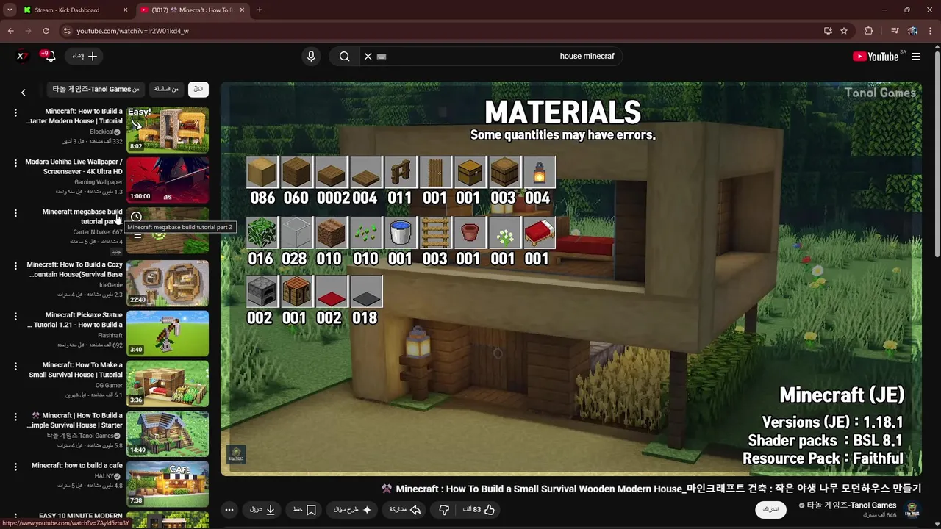This screenshot has height=529, width=941.
Task: Open options menu for 'how to build a cafe' video
Action: (x=15, y=467)
